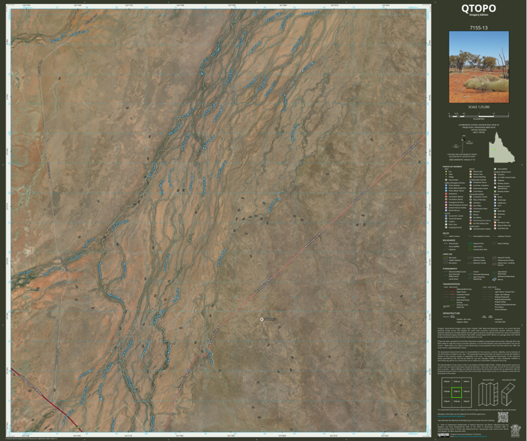Click the Cave legend icon

[x=495, y=217]
